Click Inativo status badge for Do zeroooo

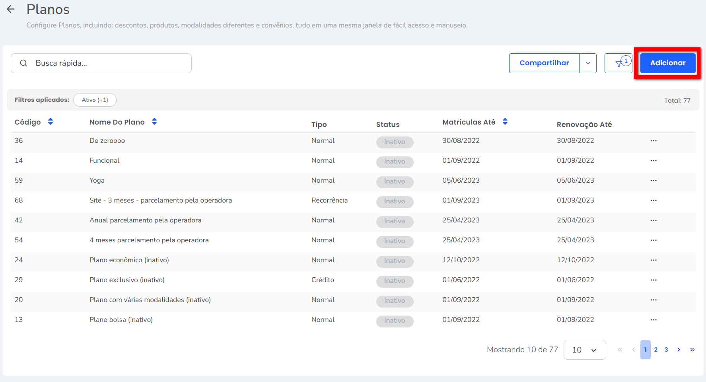395,142
